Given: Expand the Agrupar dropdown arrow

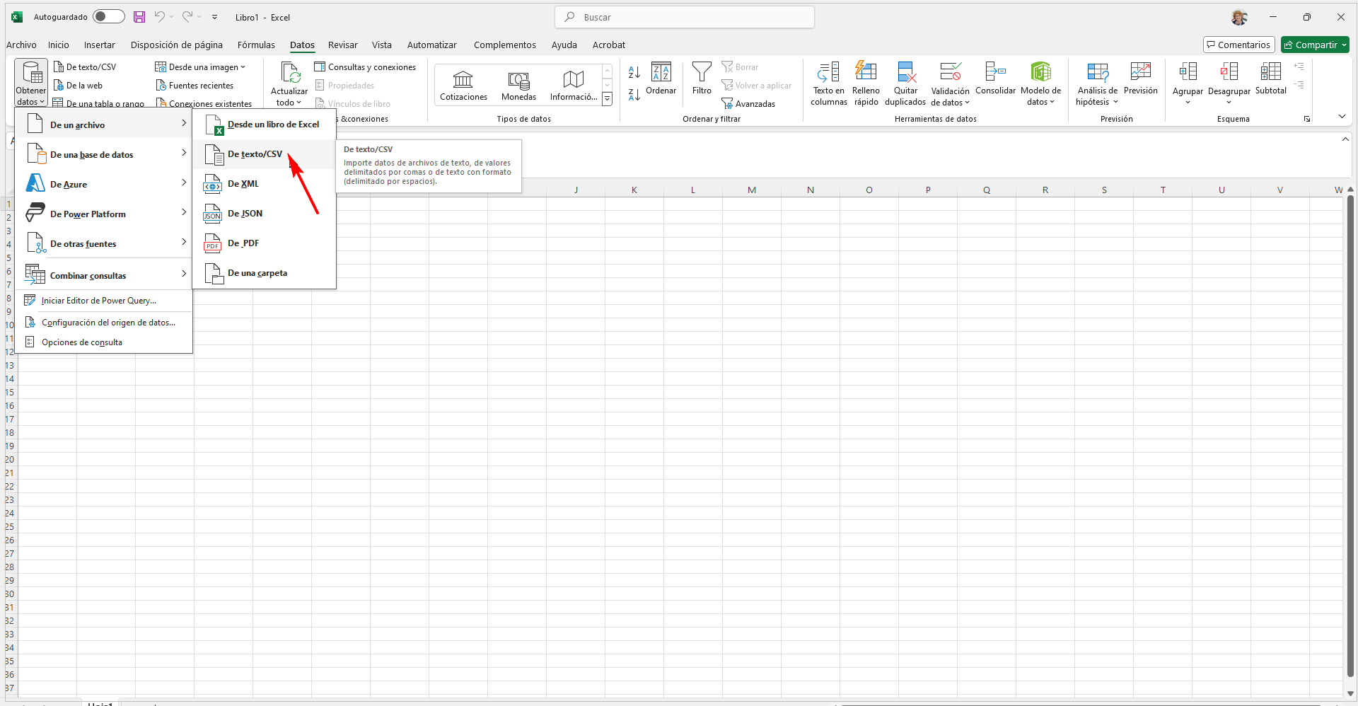Looking at the screenshot, I should pyautogui.click(x=1188, y=103).
